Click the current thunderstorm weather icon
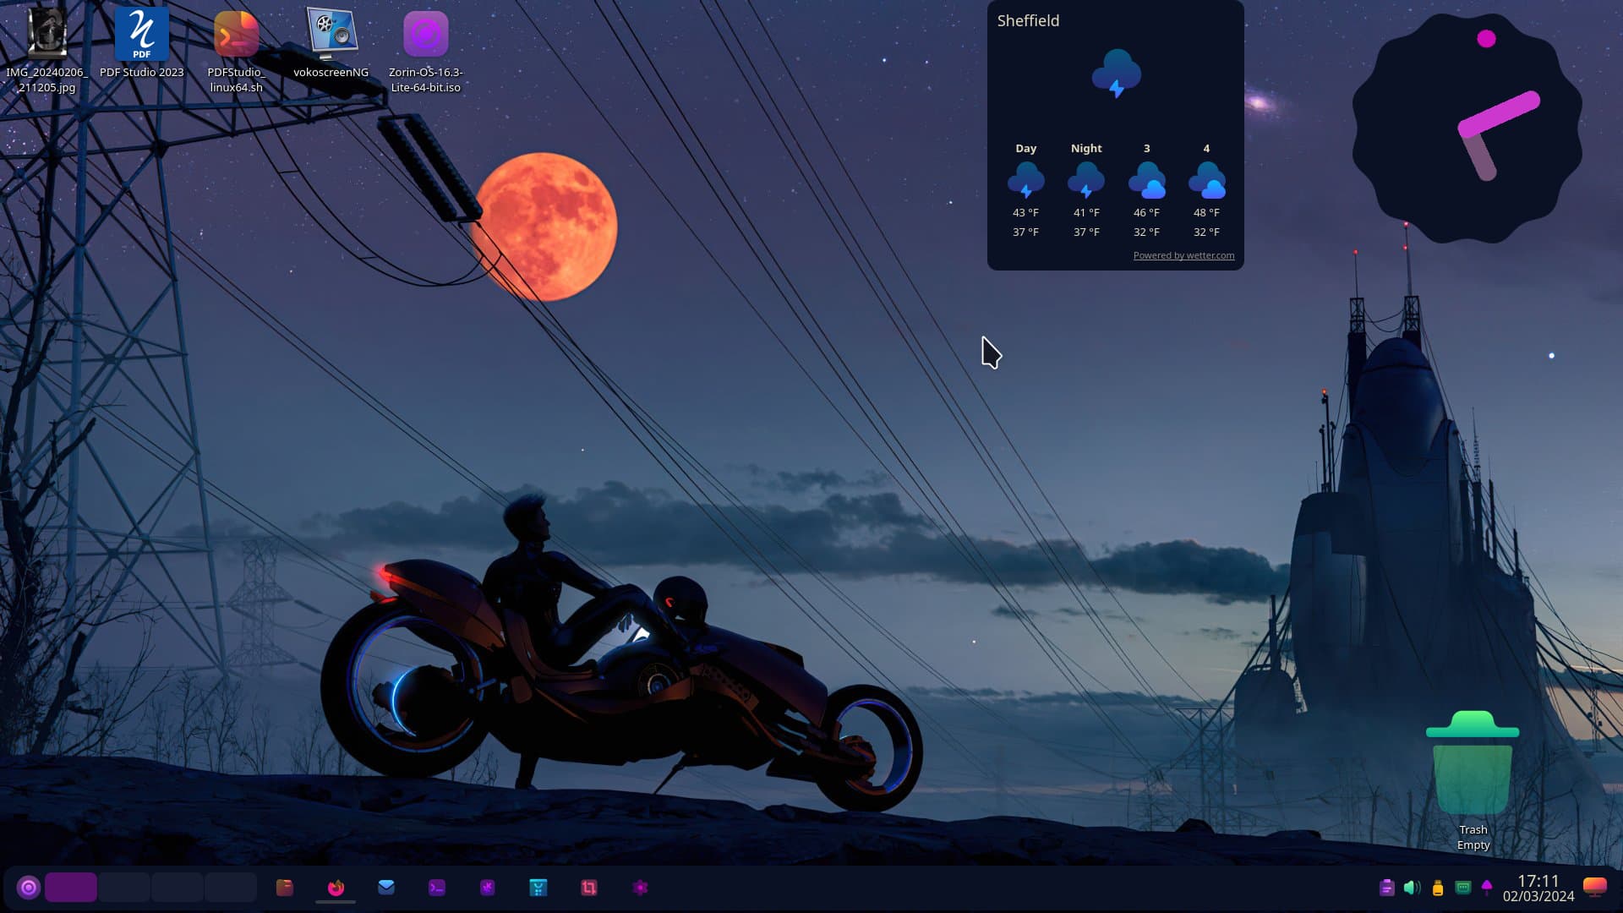The width and height of the screenshot is (1623, 913). pos(1116,74)
